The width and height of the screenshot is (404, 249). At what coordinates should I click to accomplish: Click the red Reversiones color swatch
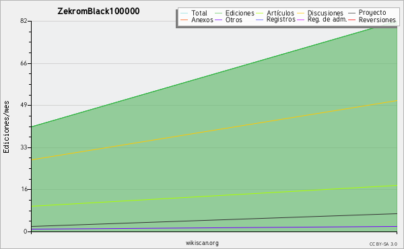click(352, 20)
